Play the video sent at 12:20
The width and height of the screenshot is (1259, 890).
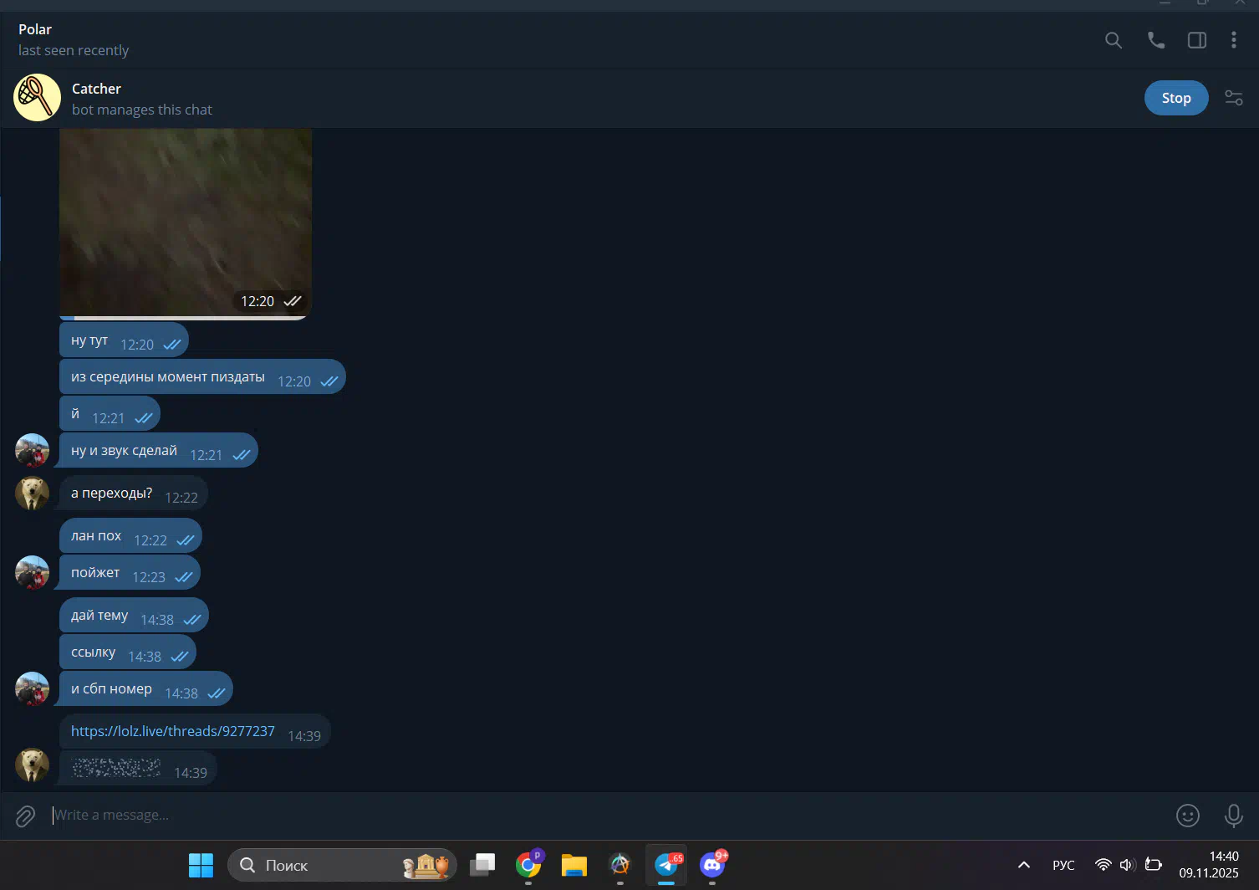click(185, 217)
